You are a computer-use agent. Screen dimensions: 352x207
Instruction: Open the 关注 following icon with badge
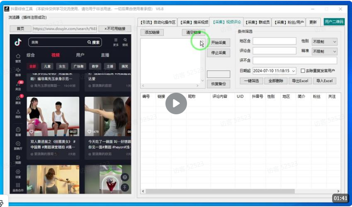pyautogui.click(x=18, y=85)
